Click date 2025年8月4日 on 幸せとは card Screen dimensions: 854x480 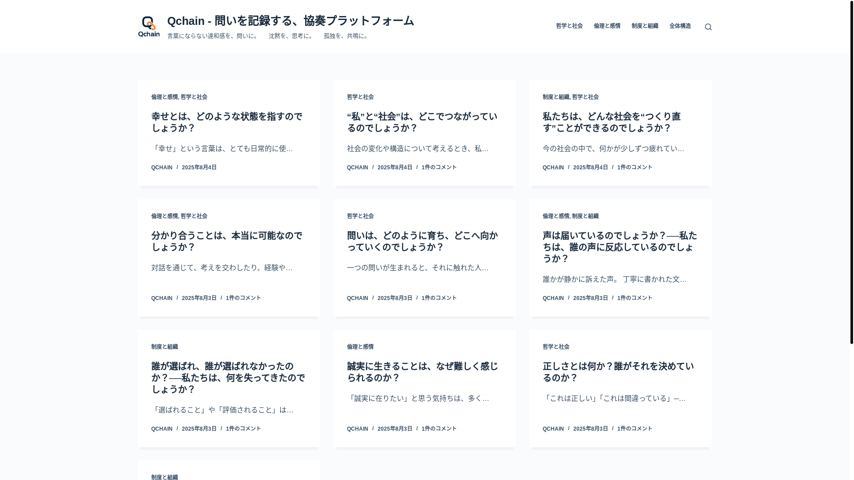click(199, 168)
